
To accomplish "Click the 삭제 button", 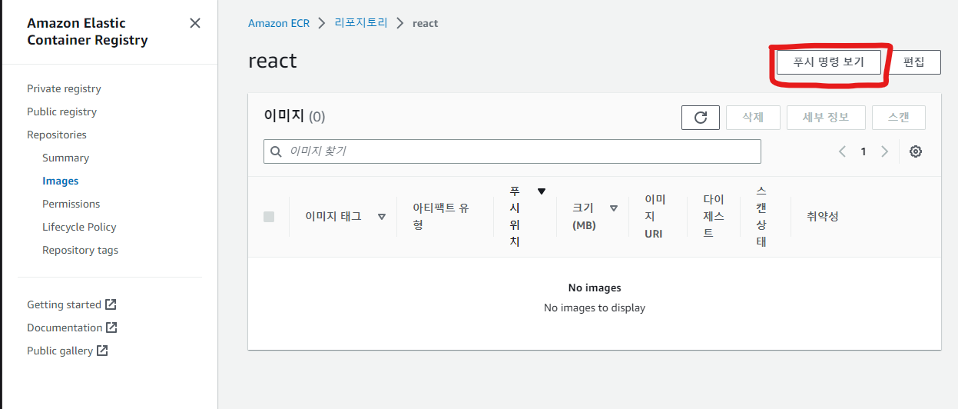I will click(x=753, y=118).
